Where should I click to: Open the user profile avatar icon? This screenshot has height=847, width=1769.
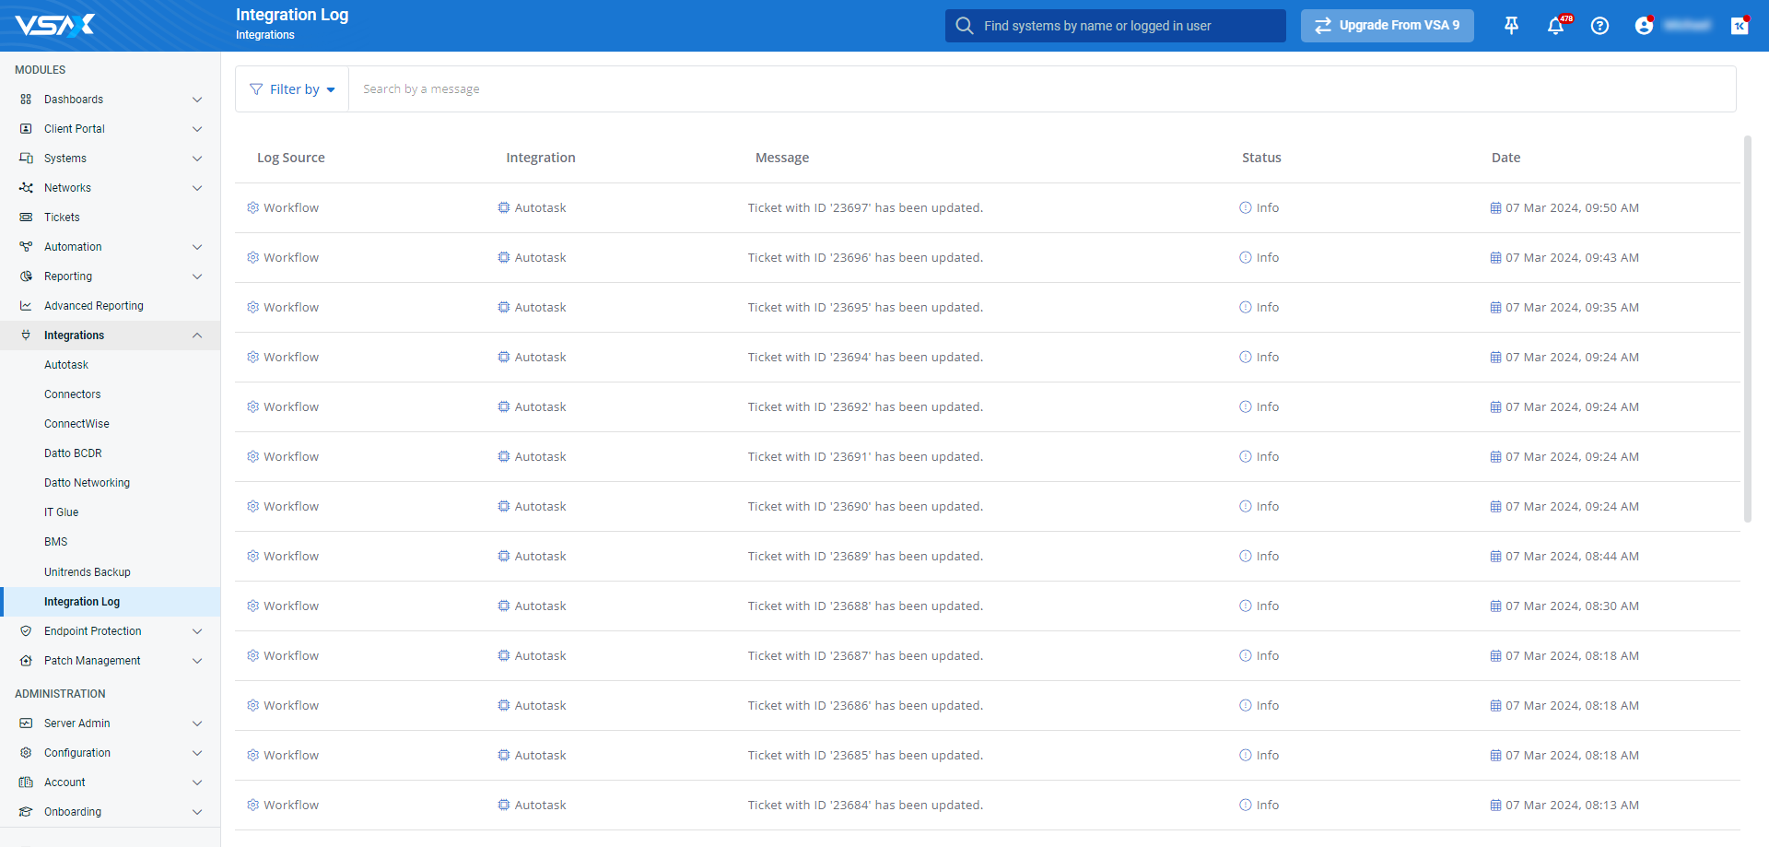pos(1644,26)
